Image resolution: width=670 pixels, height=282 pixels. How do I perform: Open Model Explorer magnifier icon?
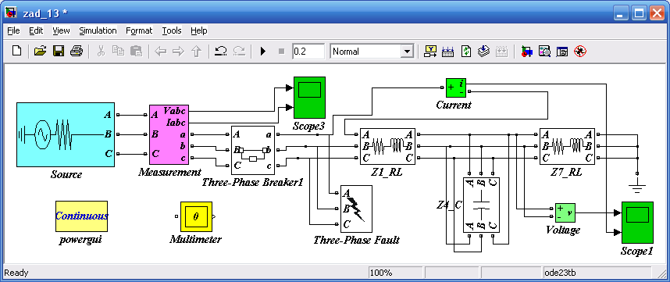pyautogui.click(x=544, y=52)
